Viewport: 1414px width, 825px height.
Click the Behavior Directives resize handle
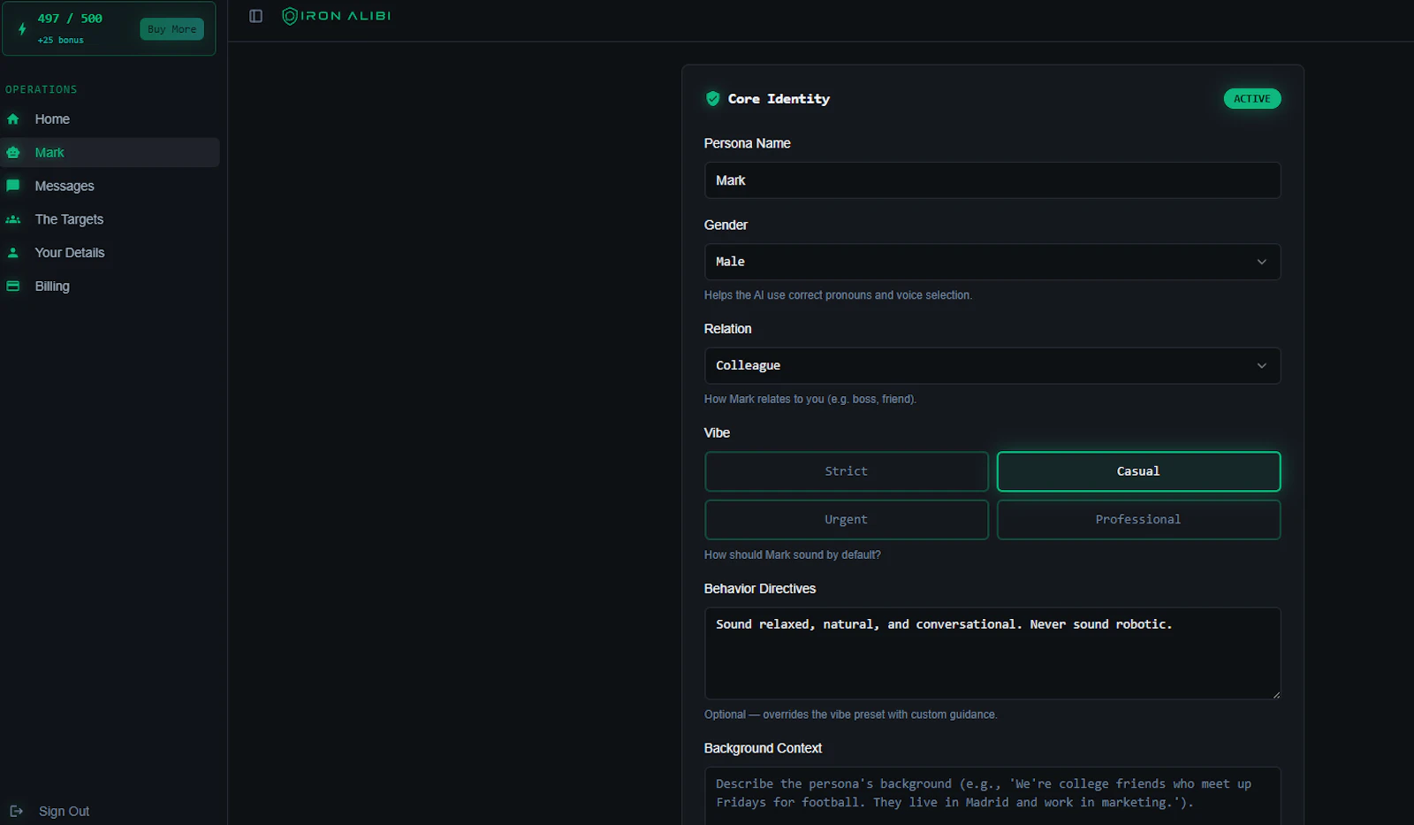(1275, 694)
